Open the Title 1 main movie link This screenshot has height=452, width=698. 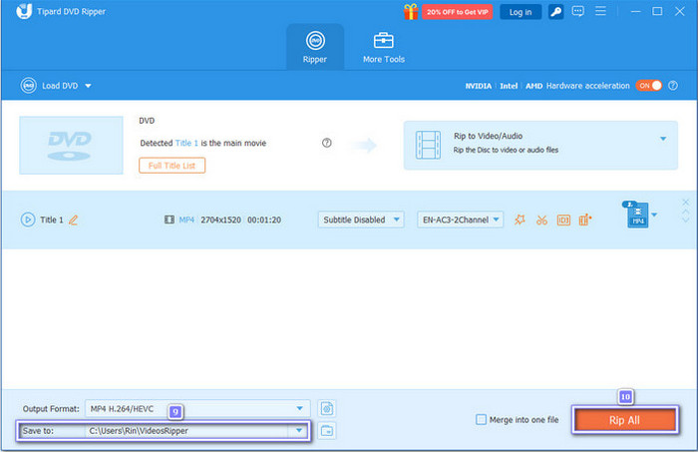point(186,143)
